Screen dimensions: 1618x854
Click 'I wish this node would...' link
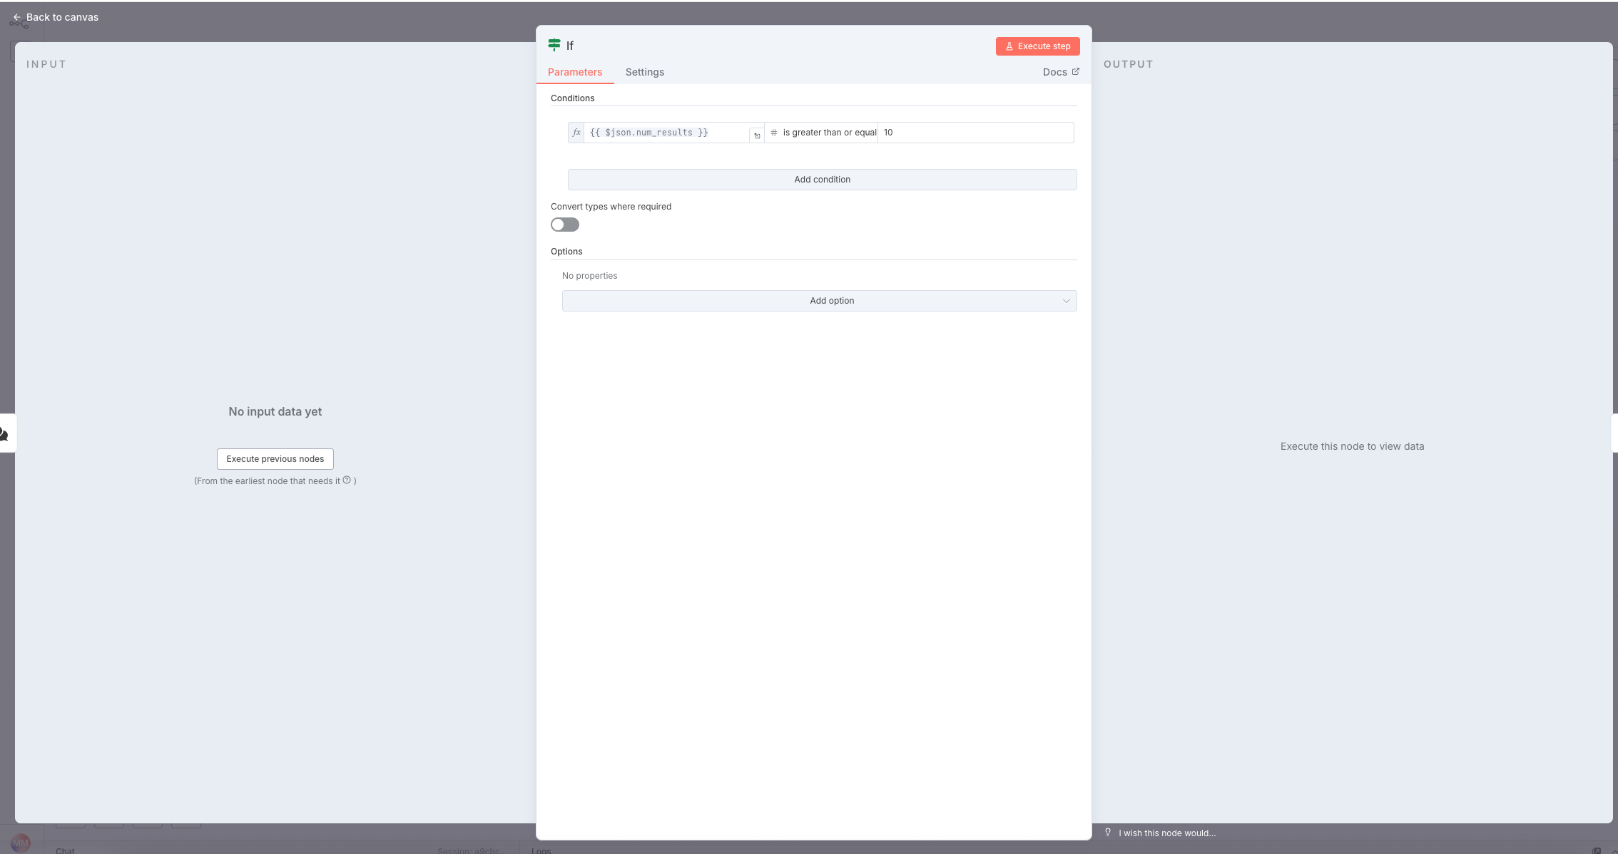pos(1166,833)
